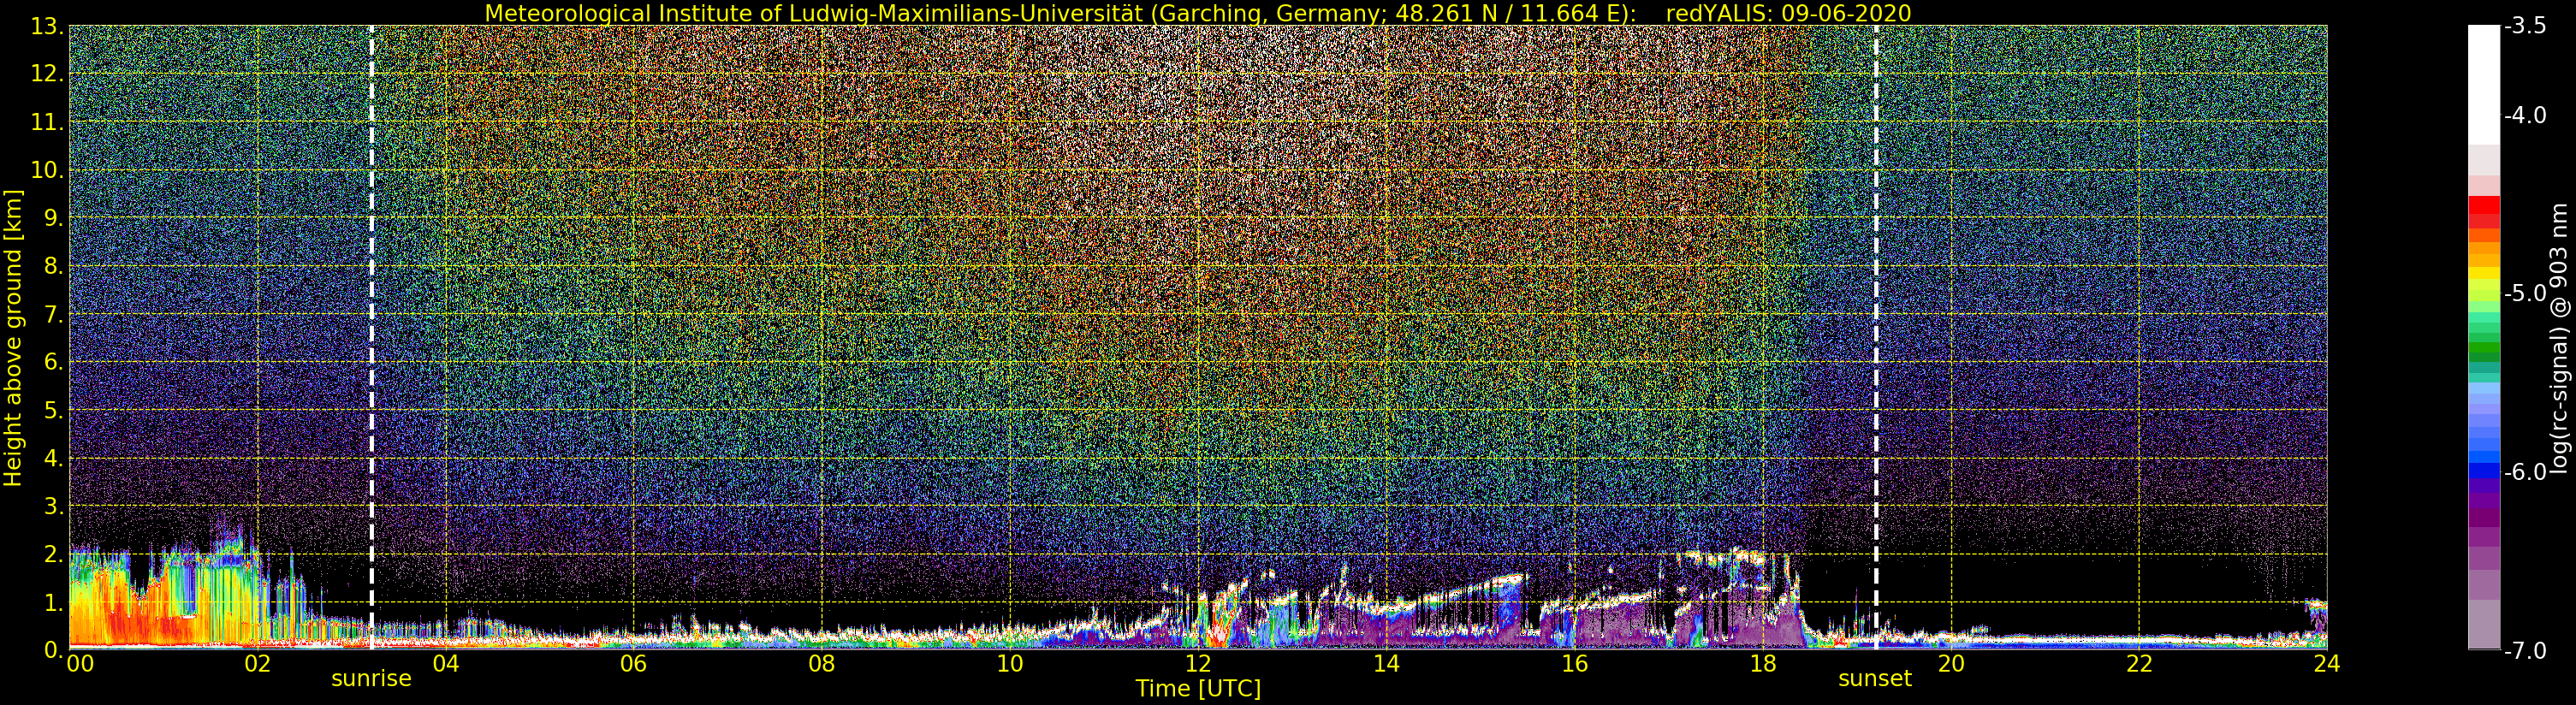
Task: Click the height tick label '0.'
Action: pyautogui.click(x=54, y=650)
